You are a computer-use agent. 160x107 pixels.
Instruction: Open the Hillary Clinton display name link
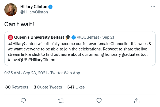pyautogui.click(x=34, y=7)
